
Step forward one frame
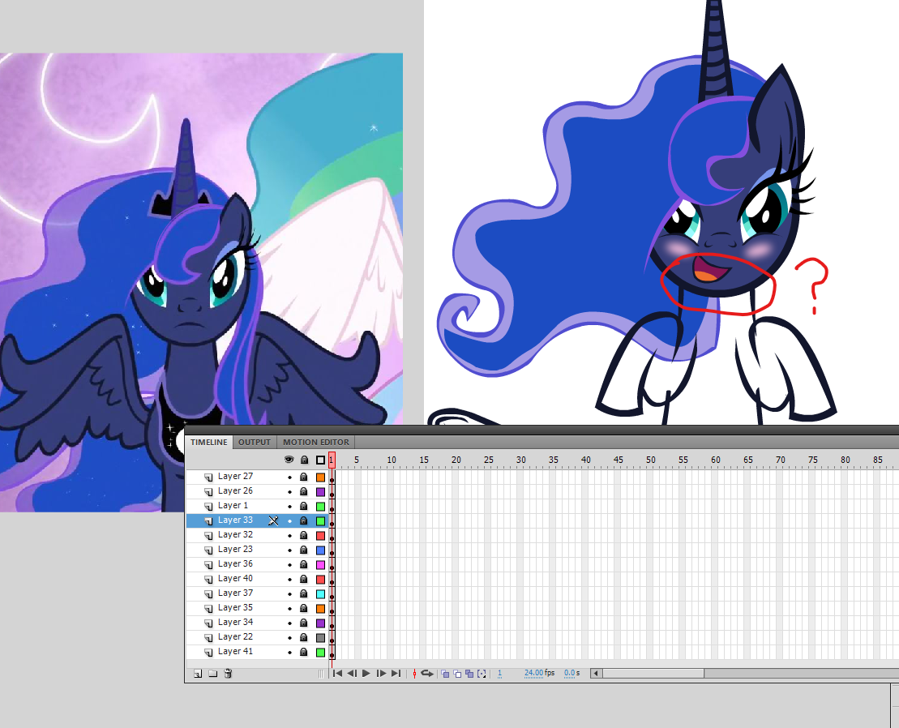(381, 674)
